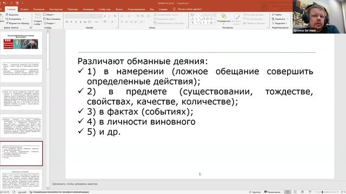Select the second slide thumbnail
Screen dimensions: 346x194
coord(21,71)
